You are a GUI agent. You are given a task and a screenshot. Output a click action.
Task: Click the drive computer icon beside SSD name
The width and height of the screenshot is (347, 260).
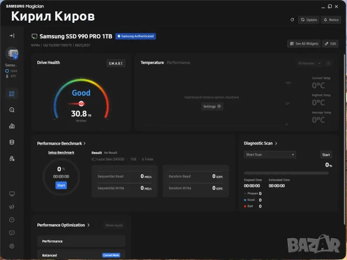pyautogui.click(x=34, y=36)
